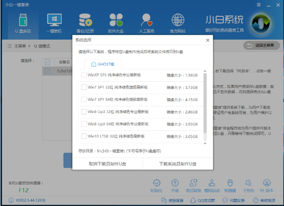Click U盘模式 breadcrumb

(x=42, y=46)
